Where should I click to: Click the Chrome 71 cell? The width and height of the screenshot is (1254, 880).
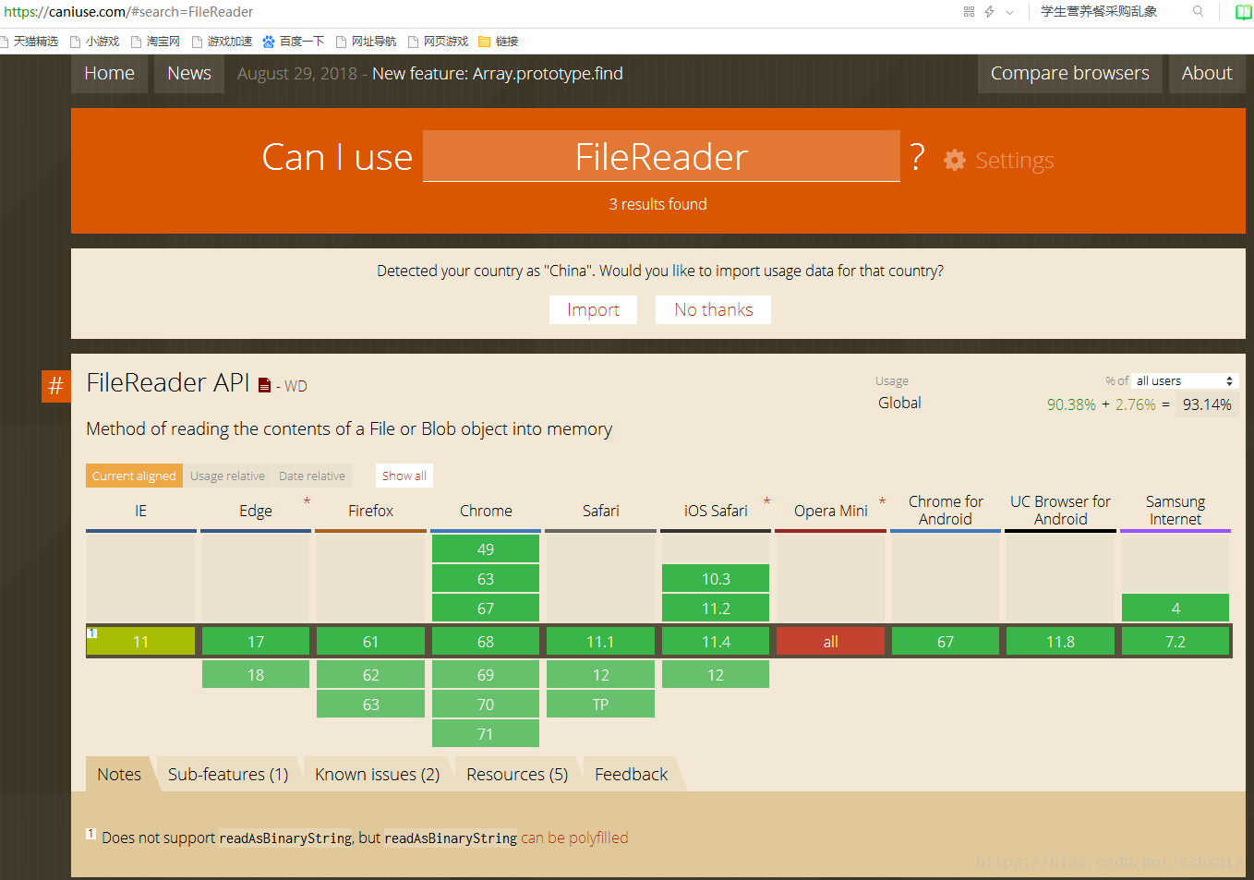pyautogui.click(x=486, y=733)
